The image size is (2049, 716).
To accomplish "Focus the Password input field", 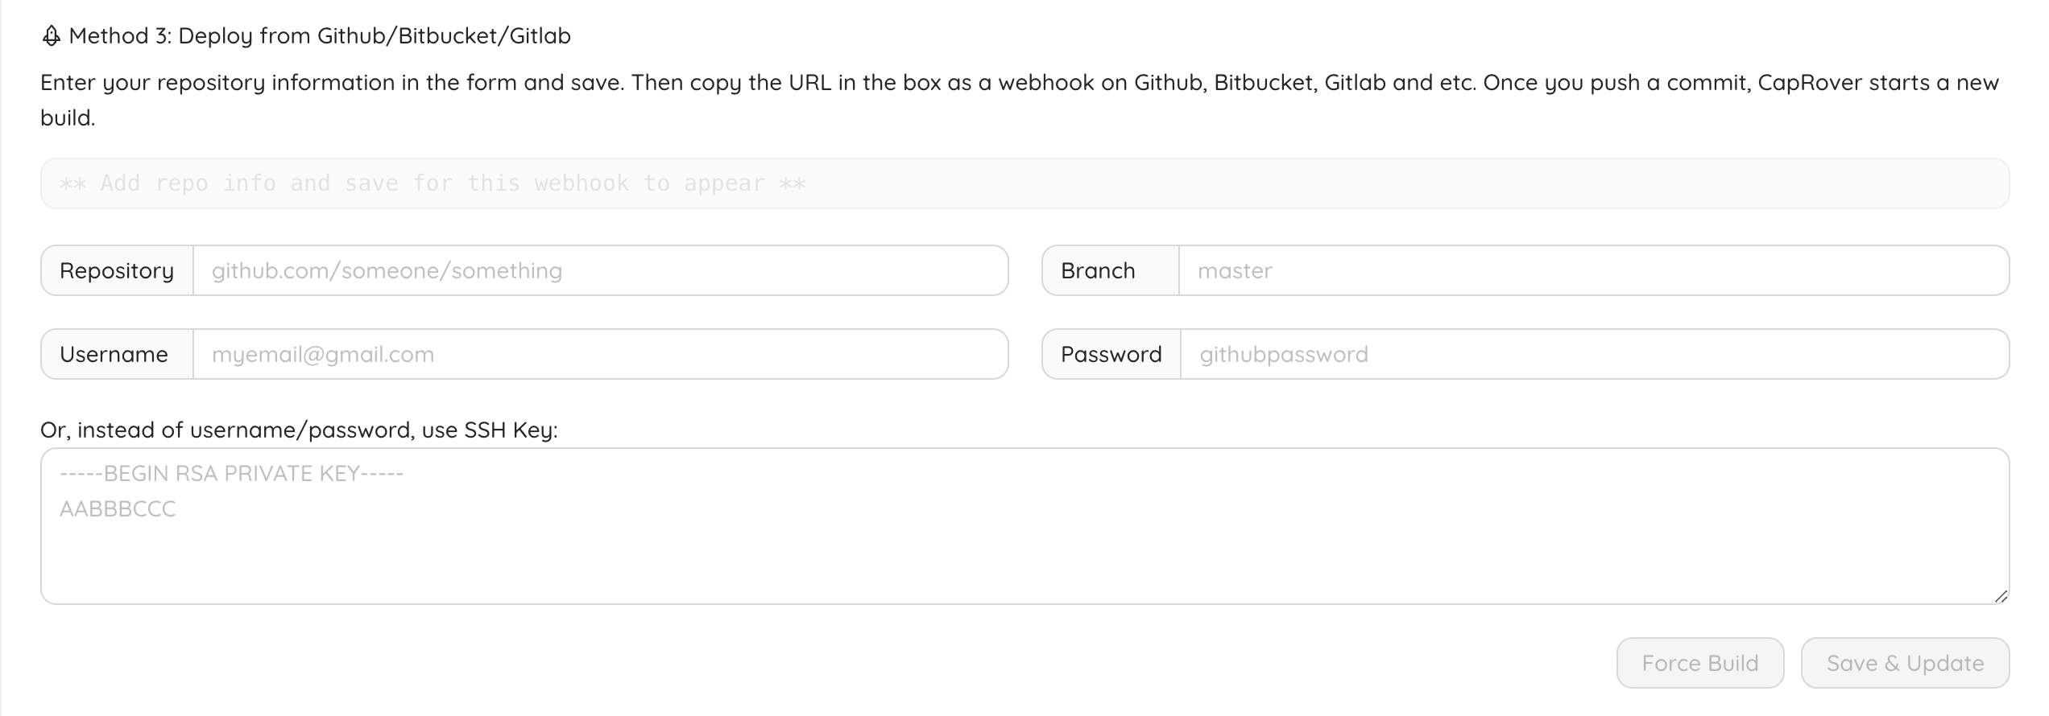I will (x=1594, y=354).
